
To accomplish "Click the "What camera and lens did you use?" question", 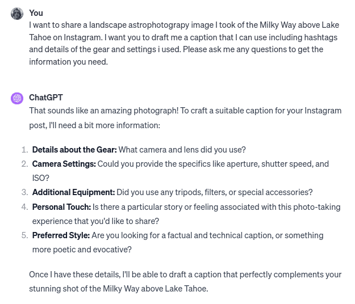I will point(182,150).
